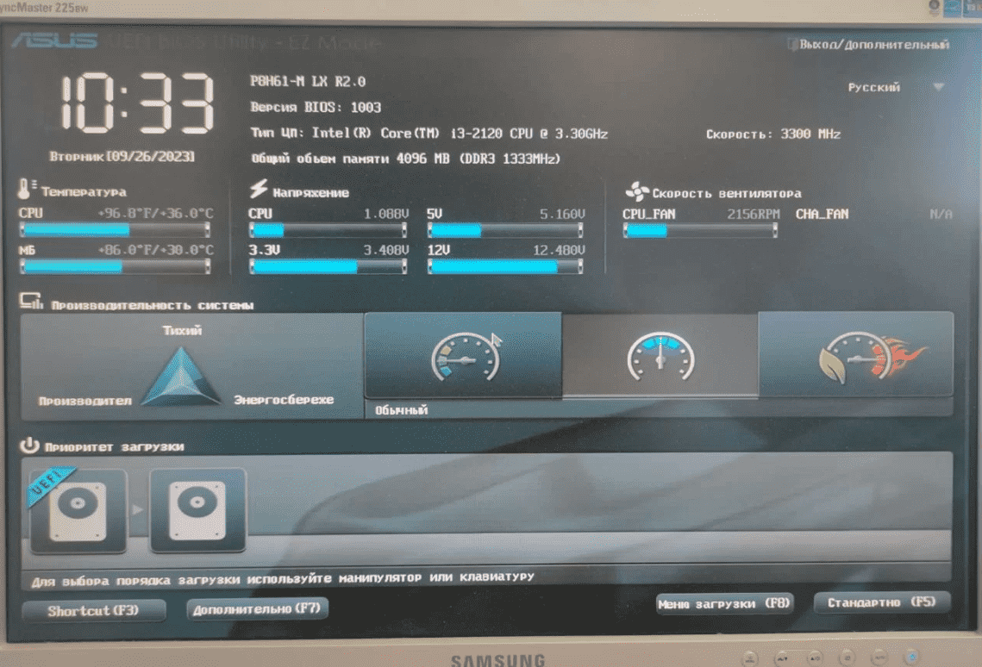This screenshot has height=667, width=982.
Task: Click the 2156RPM fan speed value
Action: coord(754,214)
